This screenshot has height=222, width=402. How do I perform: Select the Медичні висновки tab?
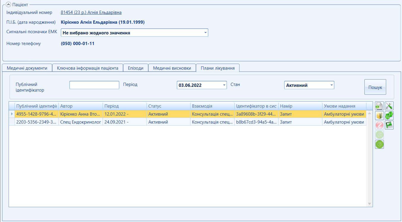[x=172, y=68]
